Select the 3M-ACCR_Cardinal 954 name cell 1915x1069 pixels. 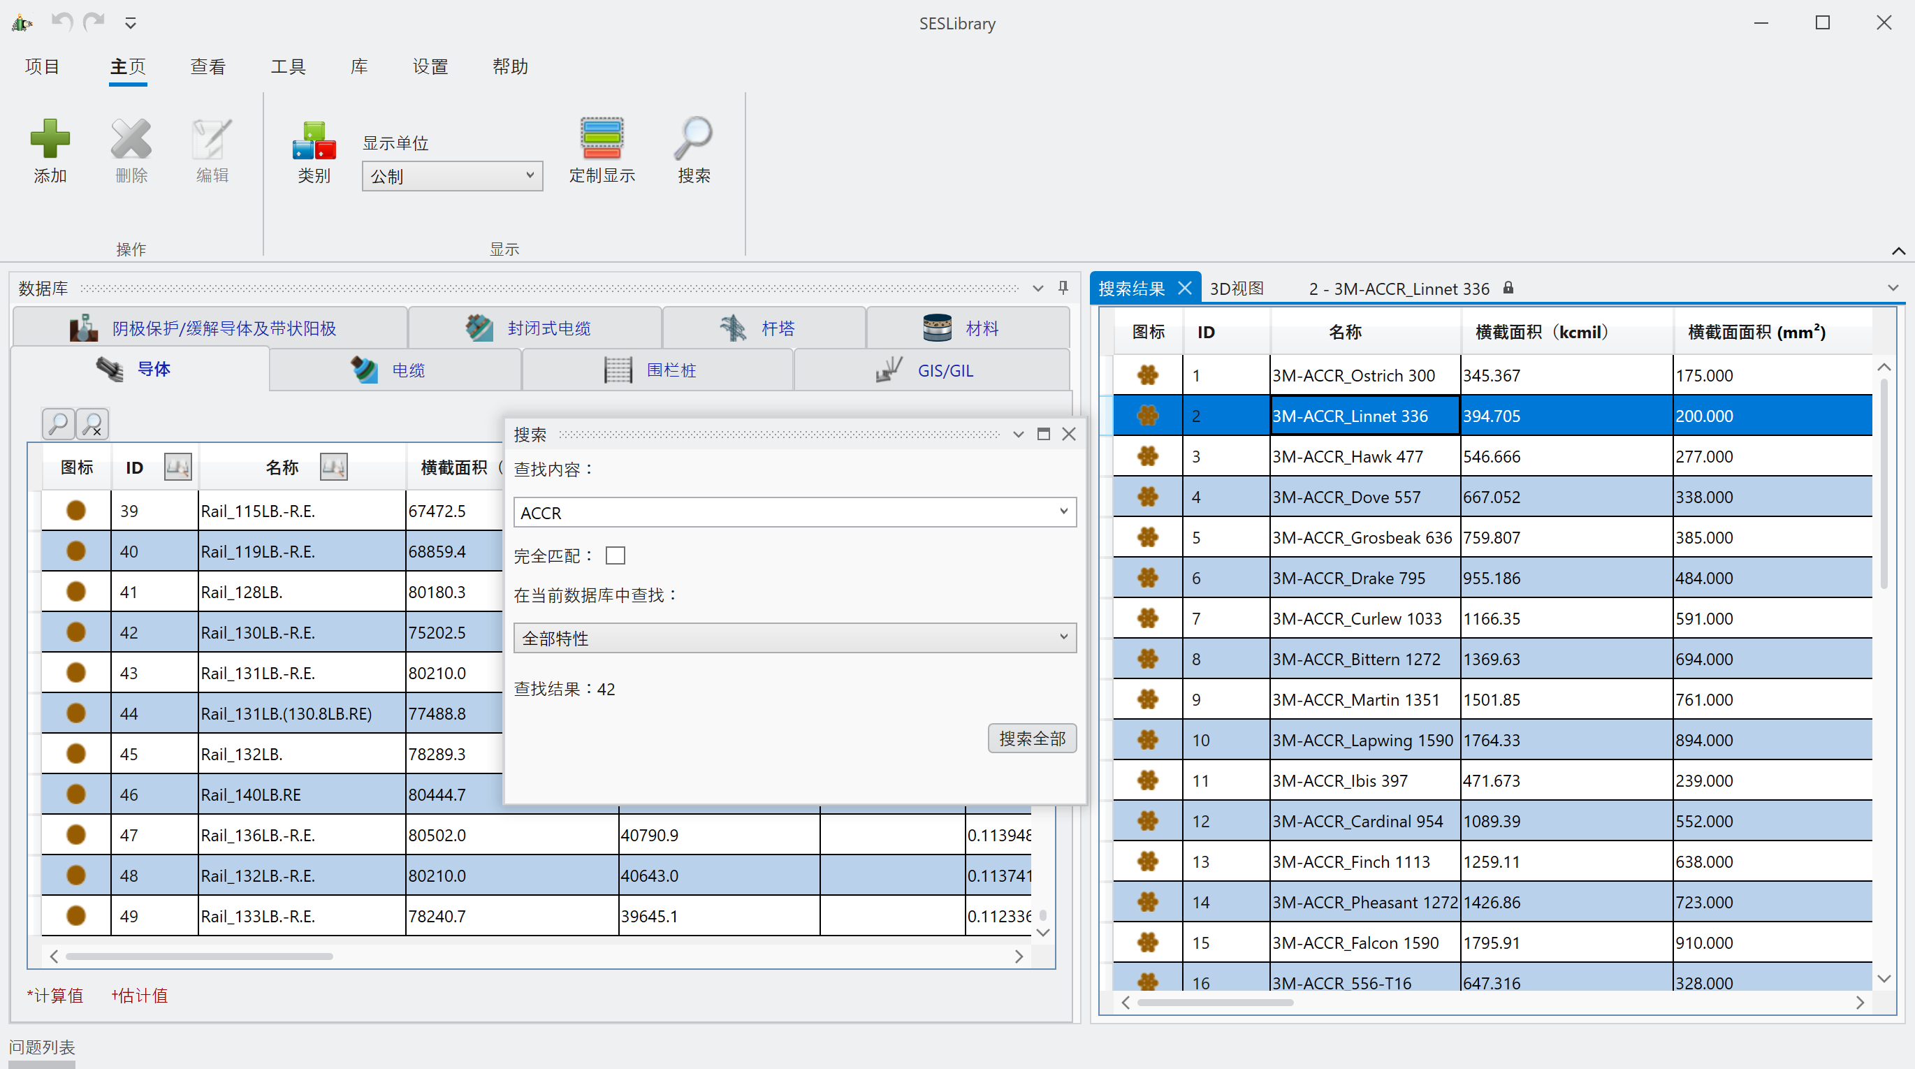[x=1365, y=821]
